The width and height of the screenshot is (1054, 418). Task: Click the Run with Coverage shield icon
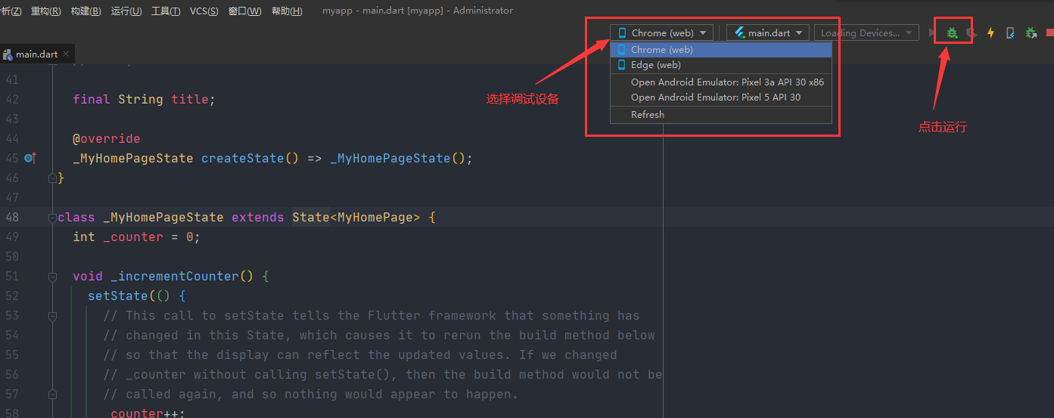(x=972, y=33)
